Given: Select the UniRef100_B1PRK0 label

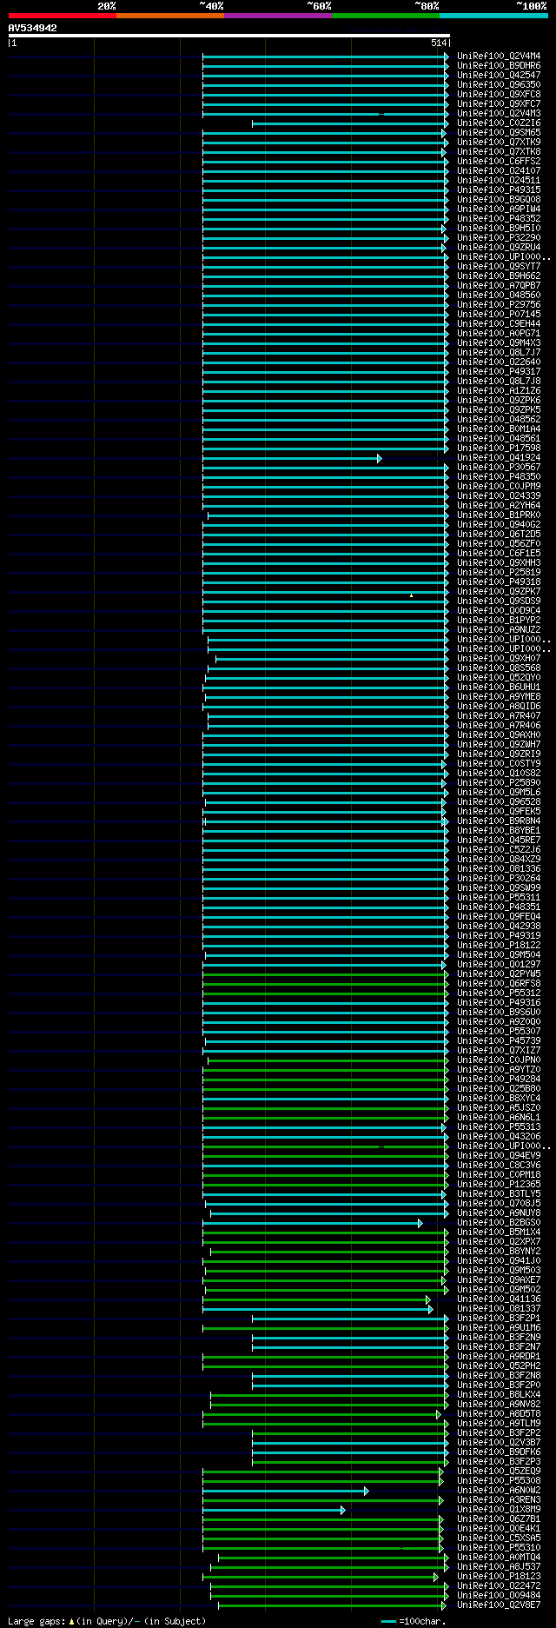Looking at the screenshot, I should coord(499,515).
